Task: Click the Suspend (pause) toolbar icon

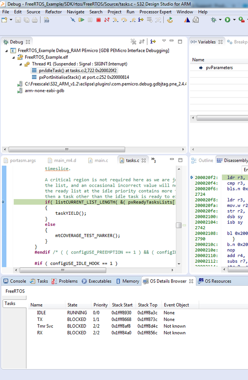Action: click(90, 20)
